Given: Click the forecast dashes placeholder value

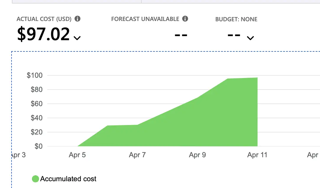Looking at the screenshot, I should [x=181, y=35].
